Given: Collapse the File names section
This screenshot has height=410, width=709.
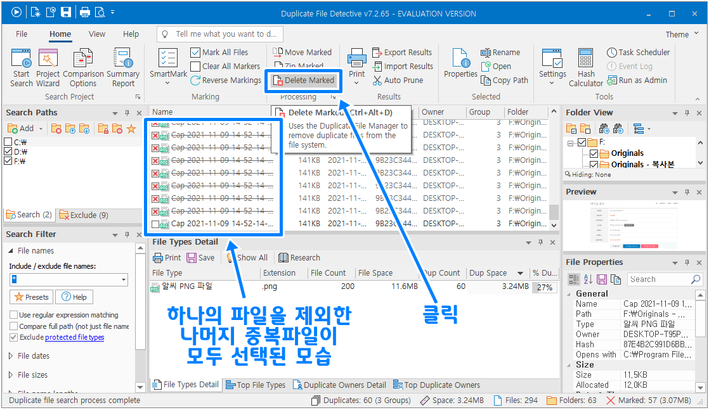Looking at the screenshot, I should click(10, 250).
